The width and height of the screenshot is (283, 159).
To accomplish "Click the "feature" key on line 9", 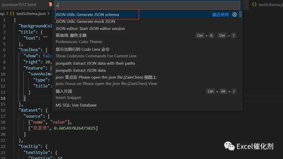I will pyautogui.click(x=34, y=68).
